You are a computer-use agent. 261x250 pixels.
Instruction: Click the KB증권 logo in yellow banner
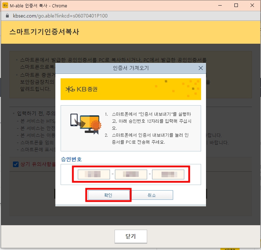tap(81, 89)
